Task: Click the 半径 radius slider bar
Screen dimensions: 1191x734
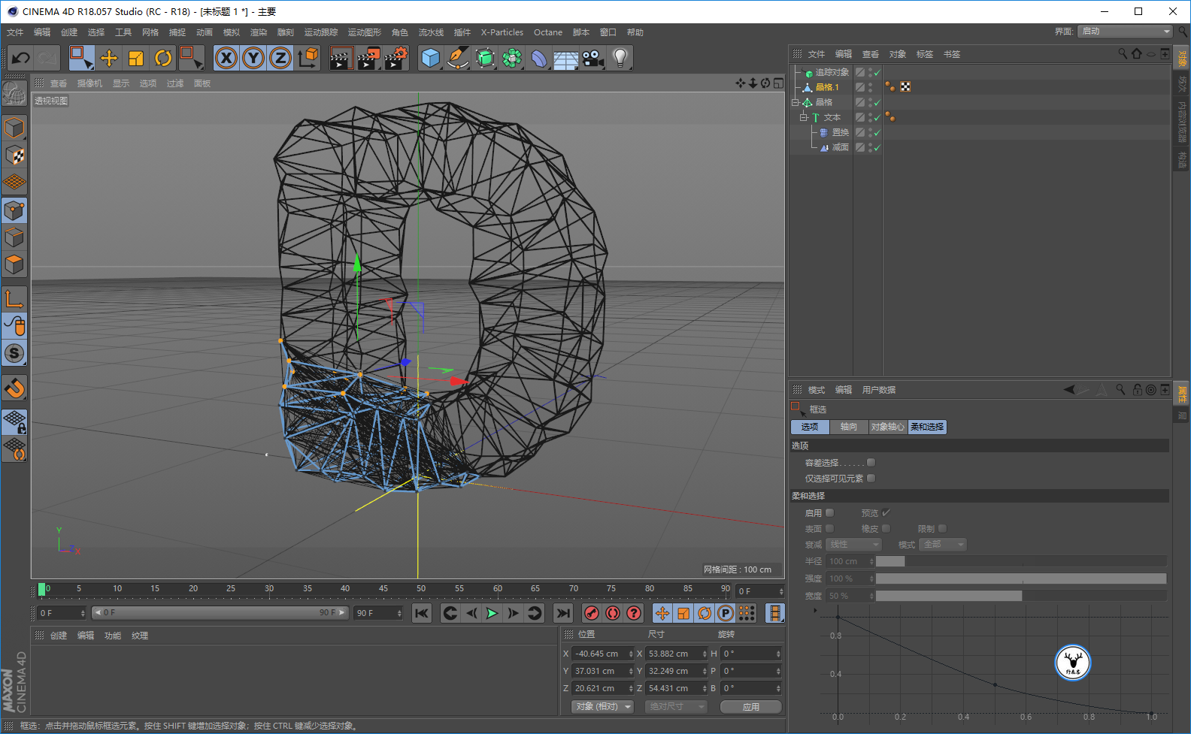Action: point(1021,561)
